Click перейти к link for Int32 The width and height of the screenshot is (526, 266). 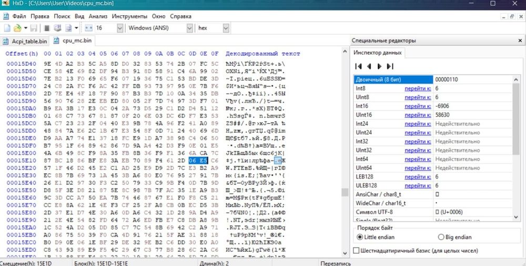[418, 141]
